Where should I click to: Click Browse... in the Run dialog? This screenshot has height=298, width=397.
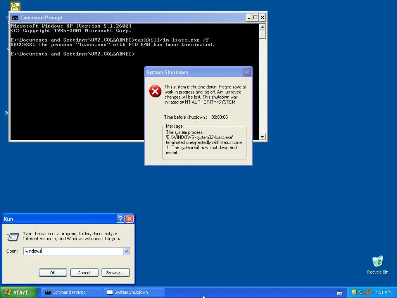(x=116, y=273)
